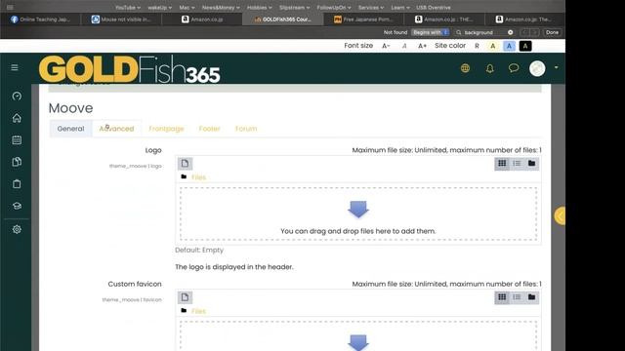Screen dimensions: 625x351
Task: Reset font size with middle A button
Action: (x=404, y=46)
